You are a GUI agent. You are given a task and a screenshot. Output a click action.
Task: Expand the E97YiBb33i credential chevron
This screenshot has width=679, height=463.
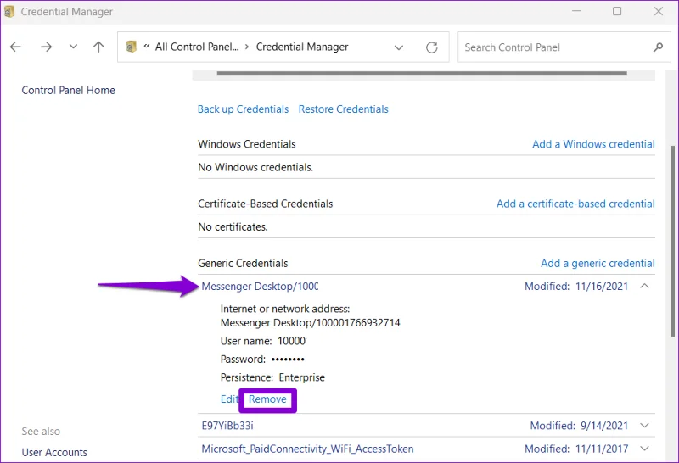click(x=644, y=426)
